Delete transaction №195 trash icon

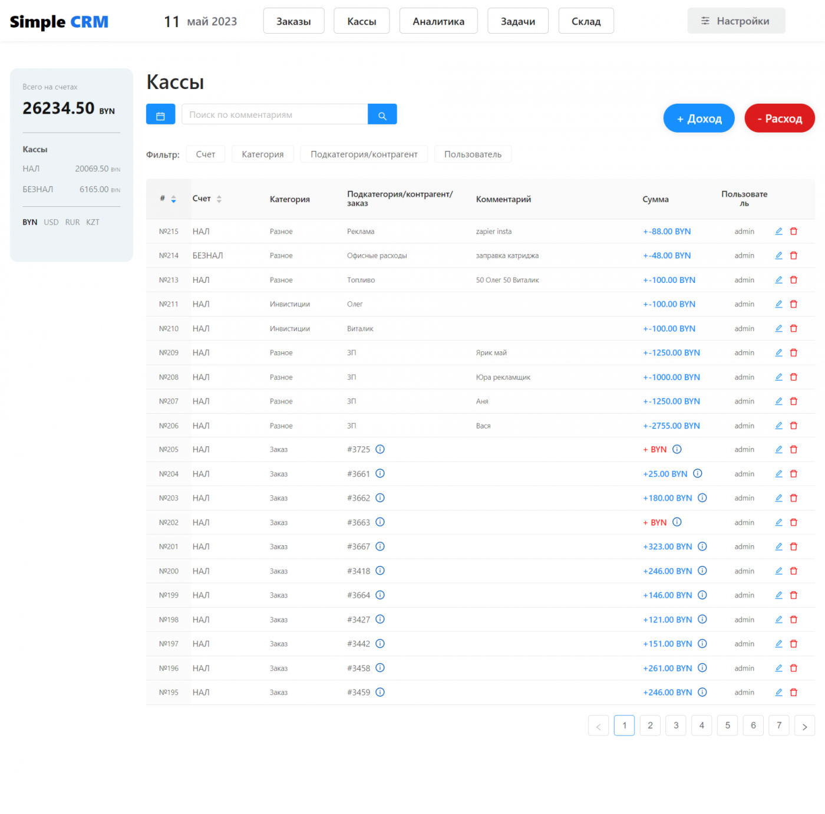(794, 693)
